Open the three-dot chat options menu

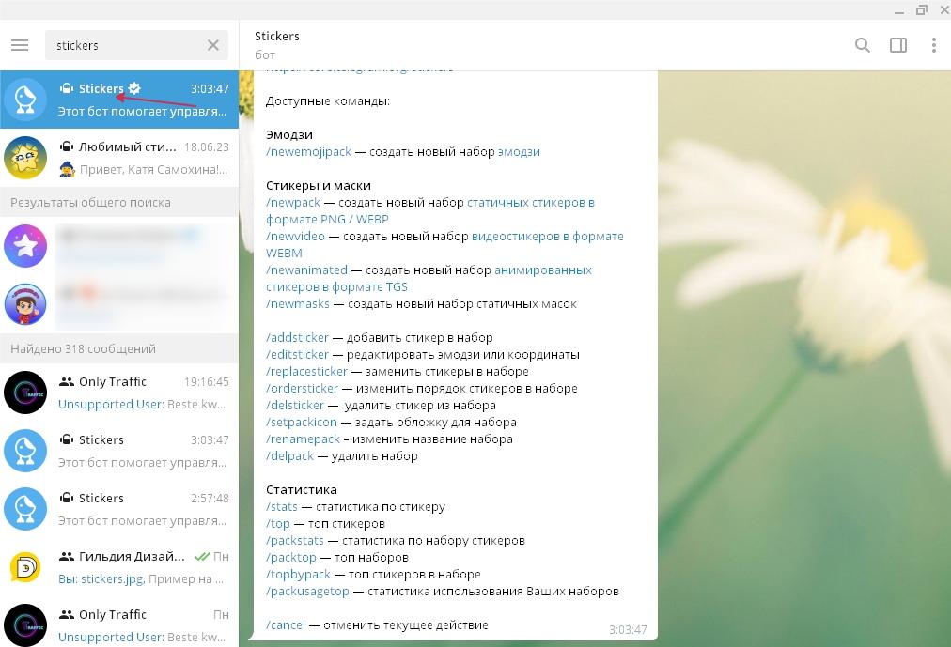[x=933, y=45]
